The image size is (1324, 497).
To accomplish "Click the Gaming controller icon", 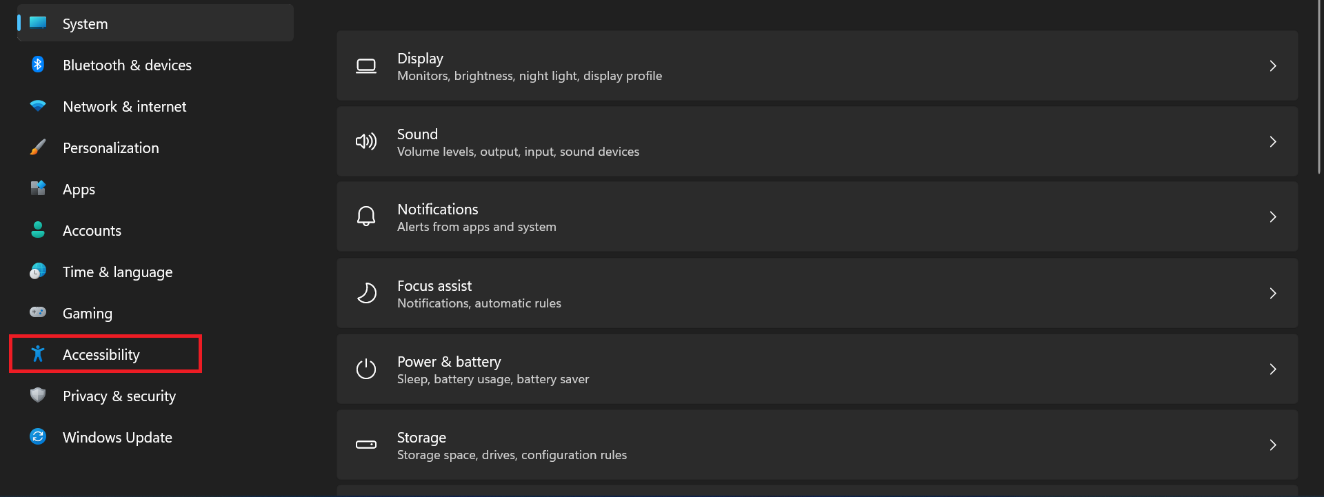I will [38, 312].
